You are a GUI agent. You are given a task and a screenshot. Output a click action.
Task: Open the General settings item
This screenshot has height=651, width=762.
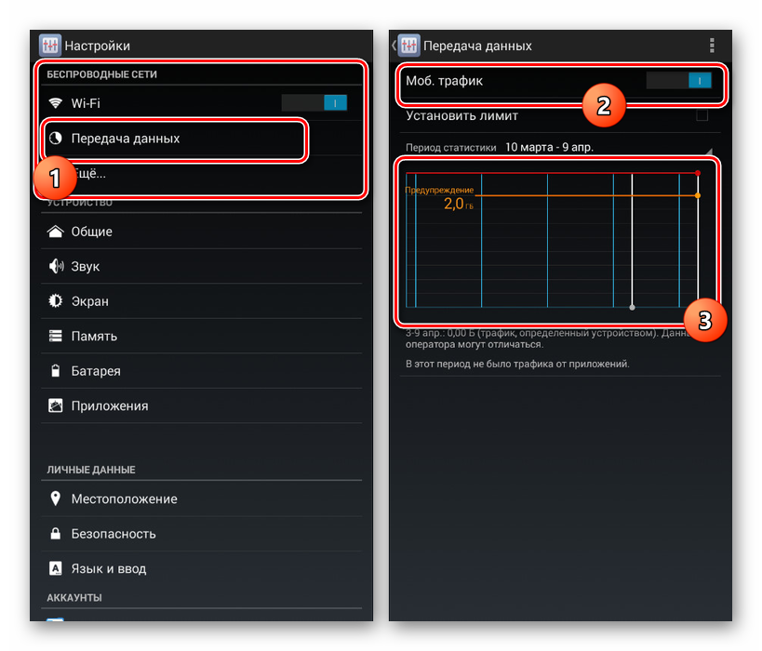pyautogui.click(x=92, y=232)
